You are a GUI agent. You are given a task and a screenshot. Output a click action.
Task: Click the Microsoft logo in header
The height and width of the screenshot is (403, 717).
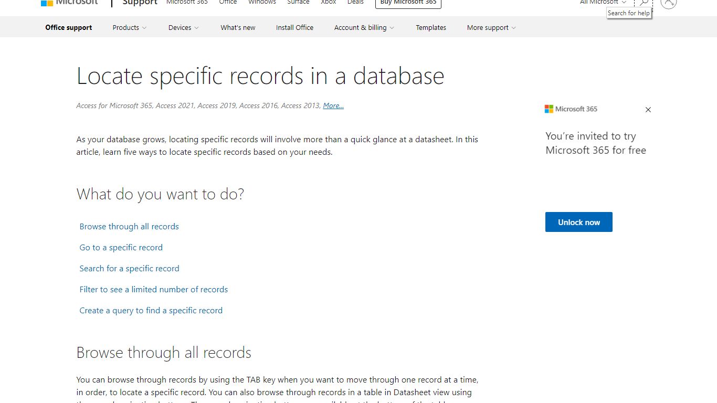(x=69, y=2)
